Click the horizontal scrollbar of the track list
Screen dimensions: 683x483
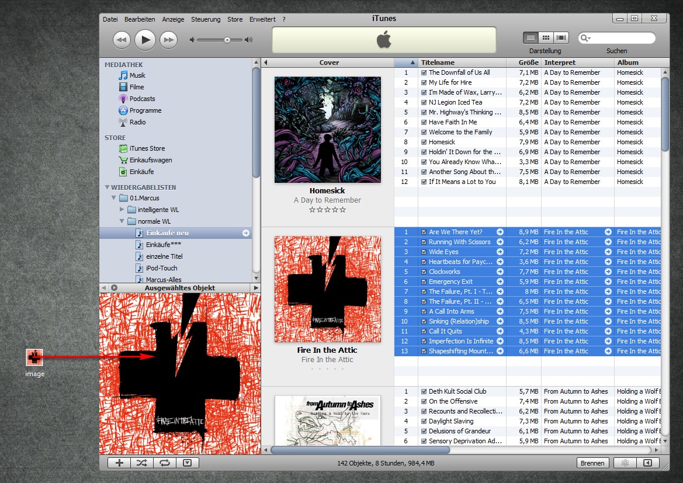(360, 450)
